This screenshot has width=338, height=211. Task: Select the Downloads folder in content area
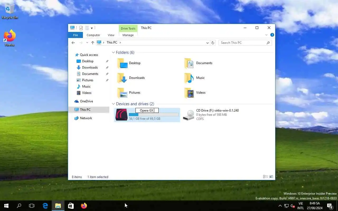coord(131,78)
